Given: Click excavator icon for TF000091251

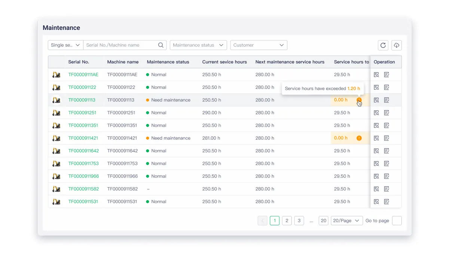Looking at the screenshot, I should pos(56,113).
